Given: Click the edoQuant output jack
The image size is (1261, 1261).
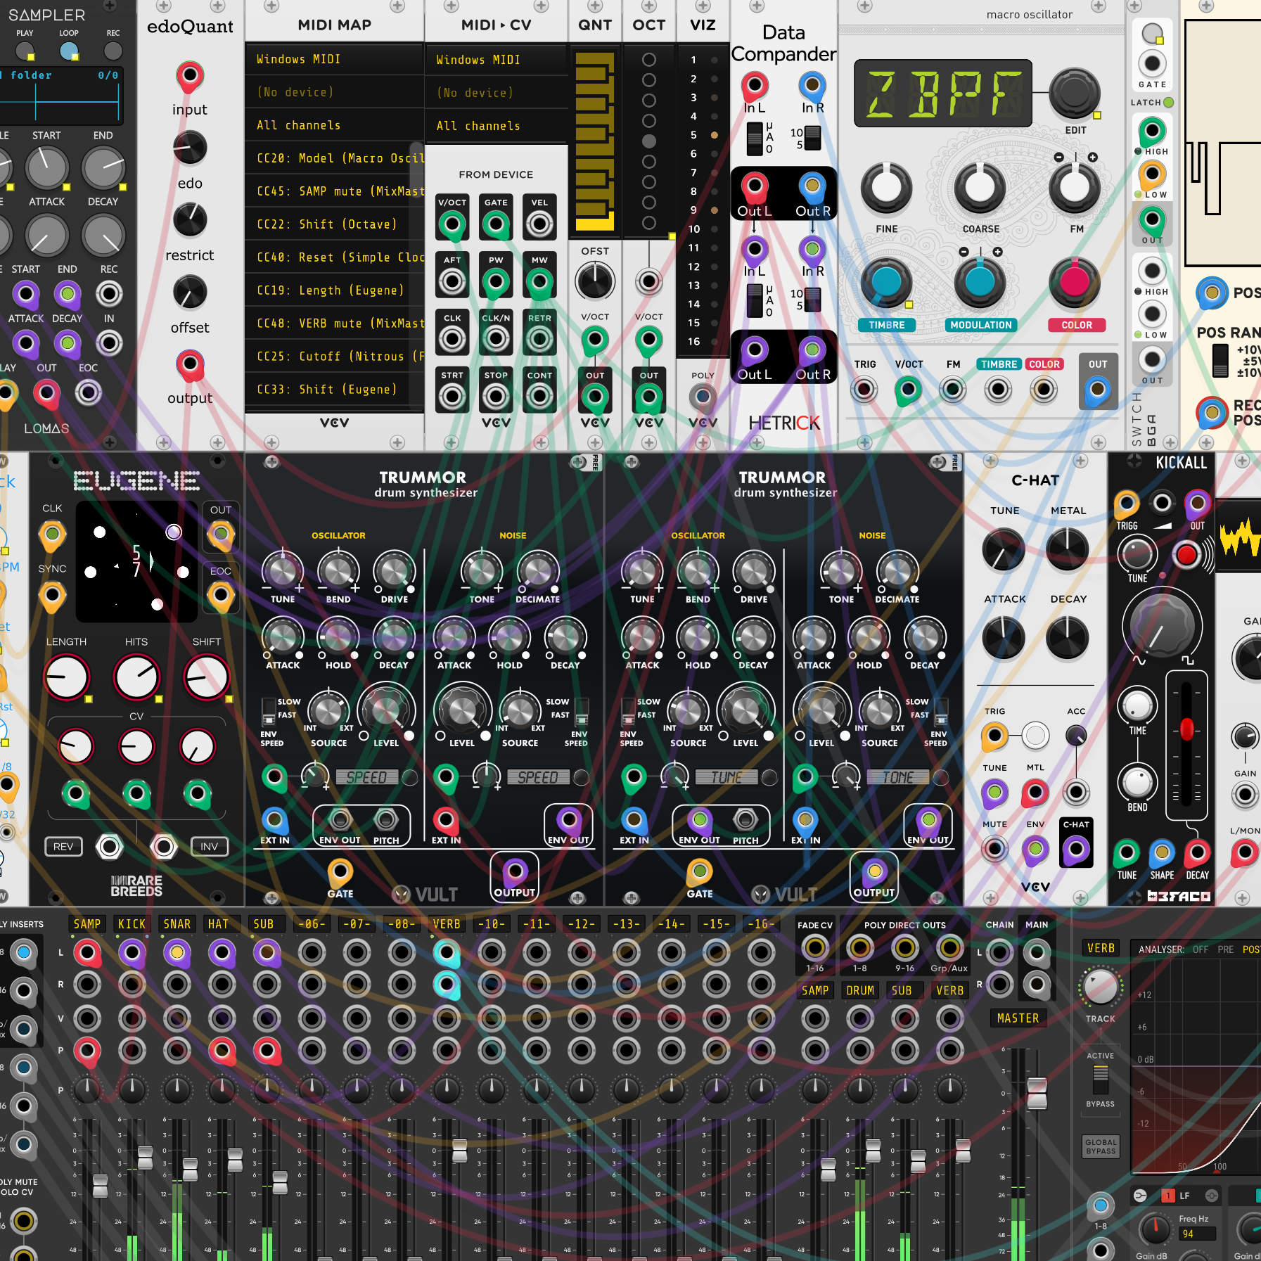Looking at the screenshot, I should coord(189,364).
